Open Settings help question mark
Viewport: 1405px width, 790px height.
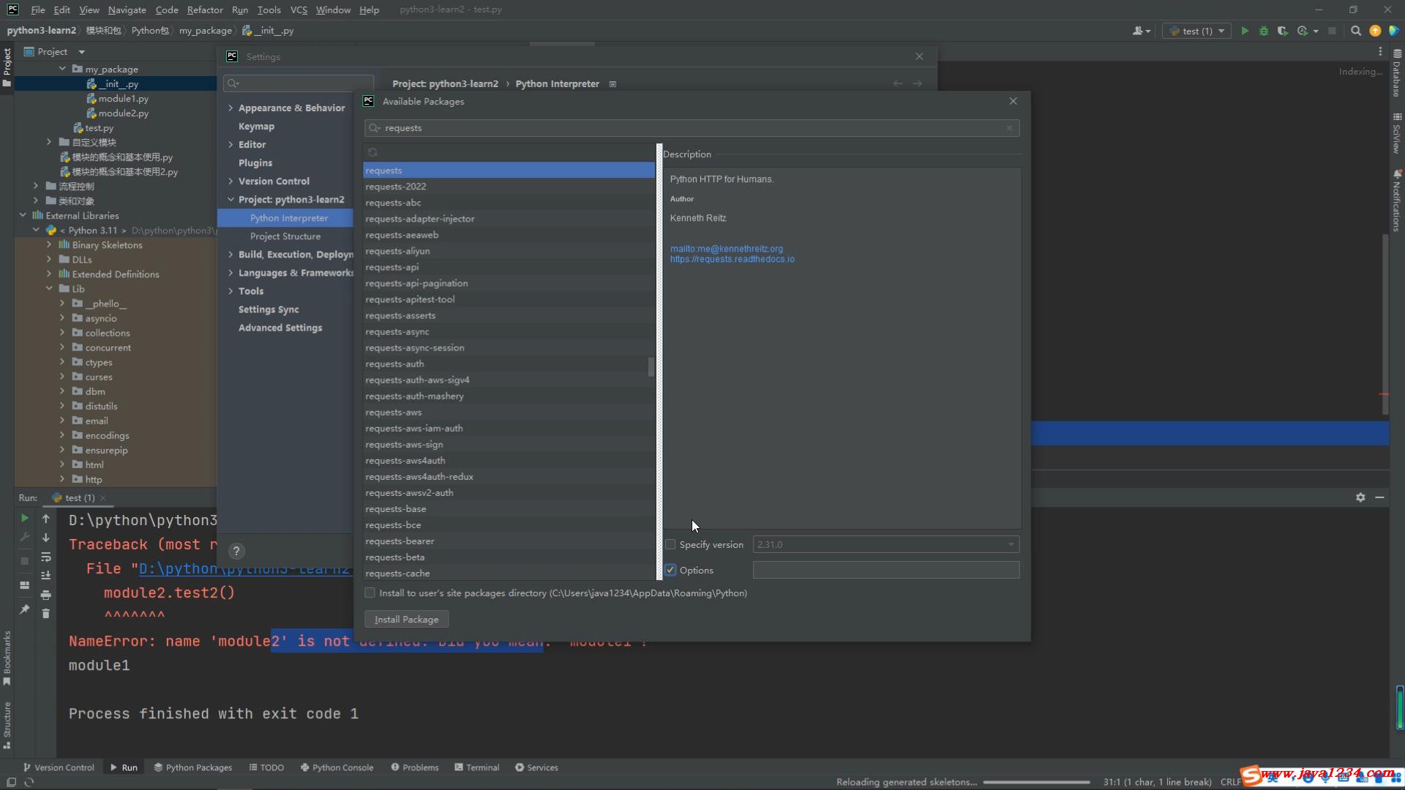[x=236, y=551]
